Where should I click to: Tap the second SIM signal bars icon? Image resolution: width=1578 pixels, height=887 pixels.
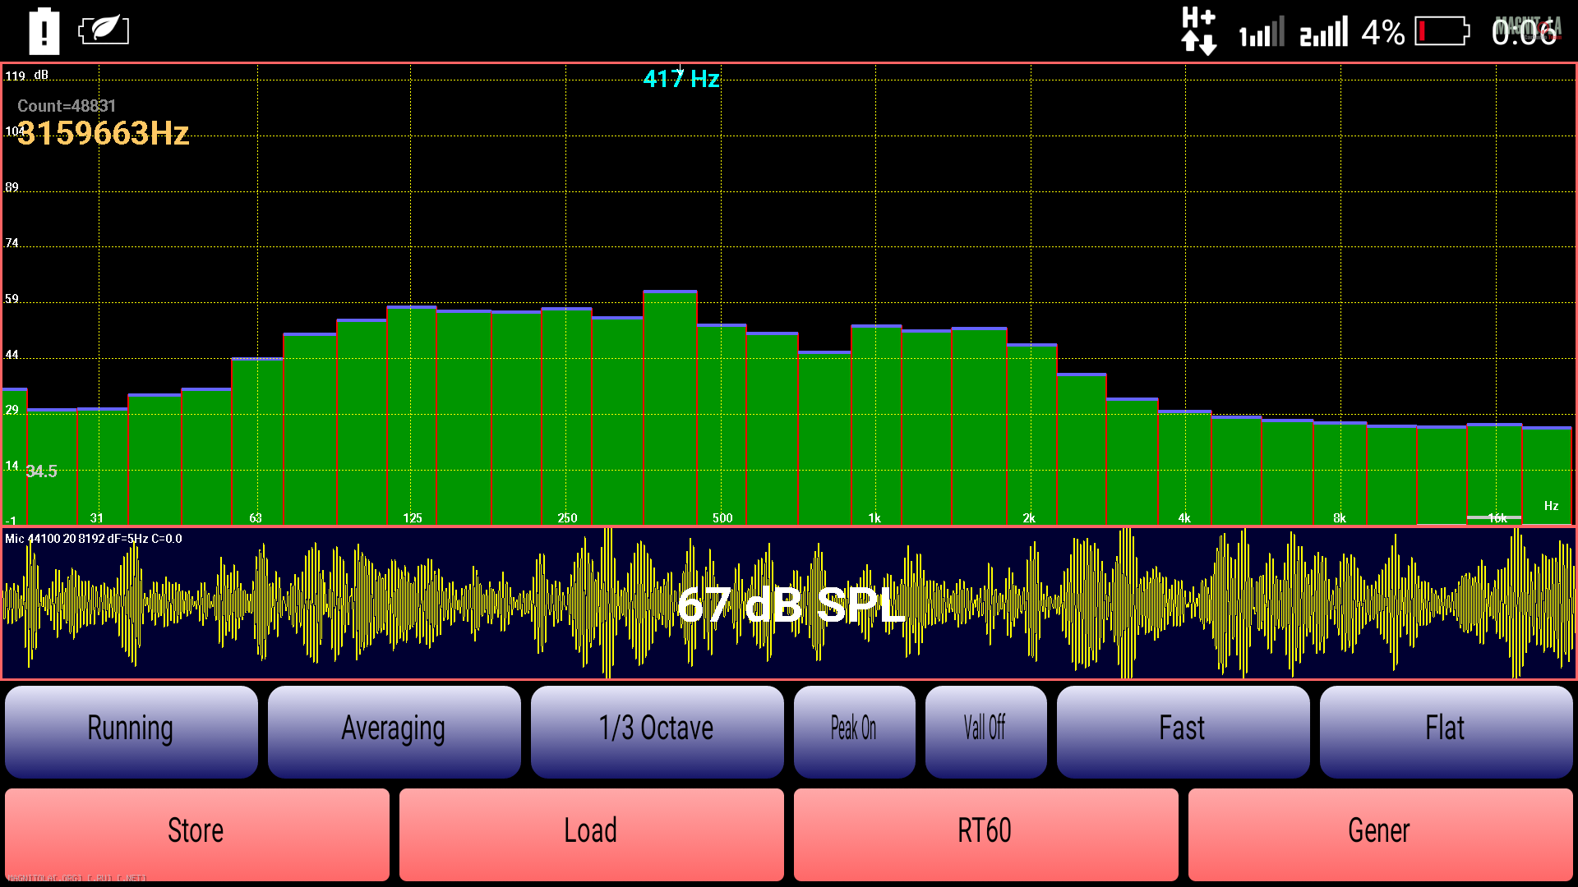1323,33
